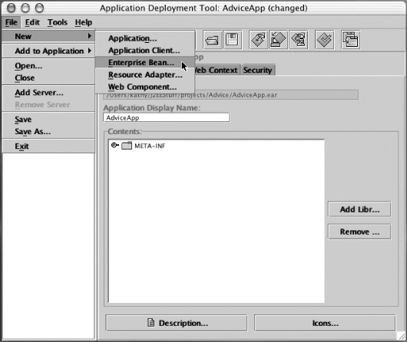
Task: Choose Exit in File menu
Action: pos(48,146)
